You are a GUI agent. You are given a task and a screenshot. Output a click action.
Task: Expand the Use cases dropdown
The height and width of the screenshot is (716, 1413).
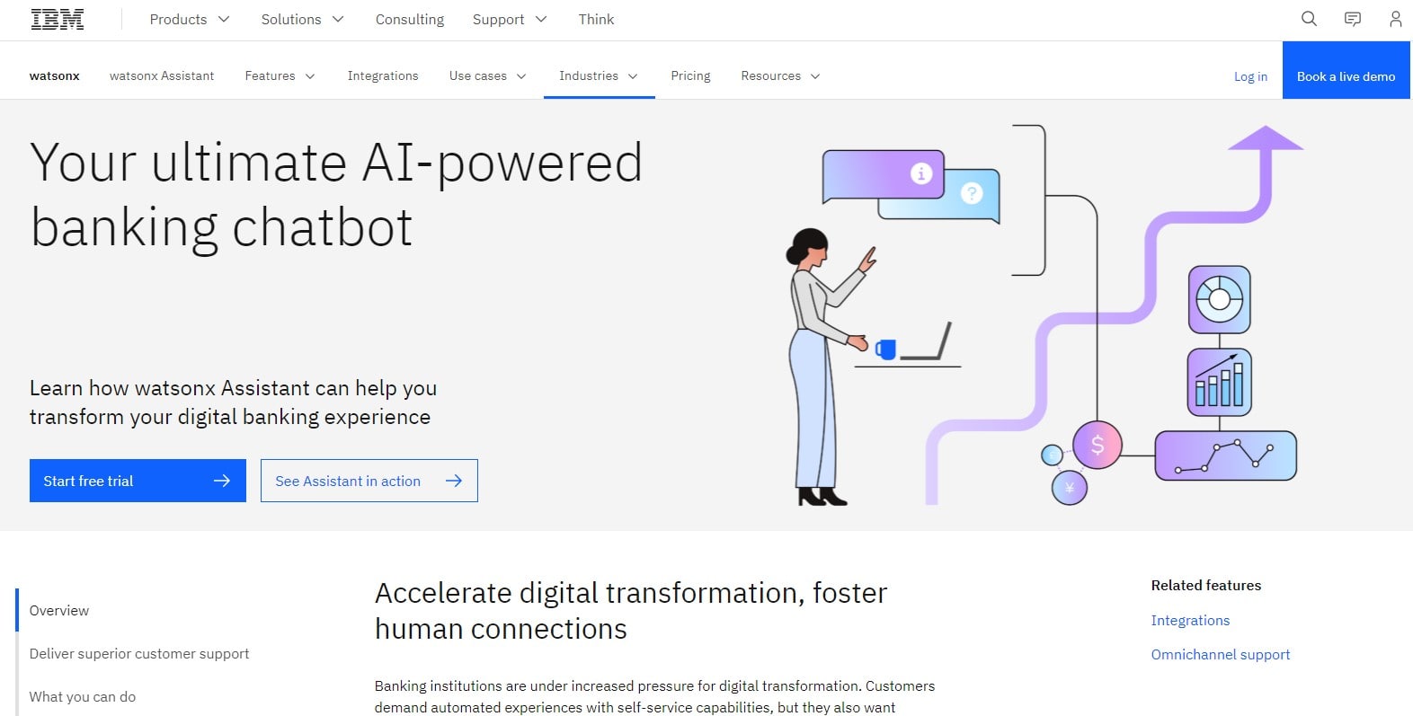(487, 75)
